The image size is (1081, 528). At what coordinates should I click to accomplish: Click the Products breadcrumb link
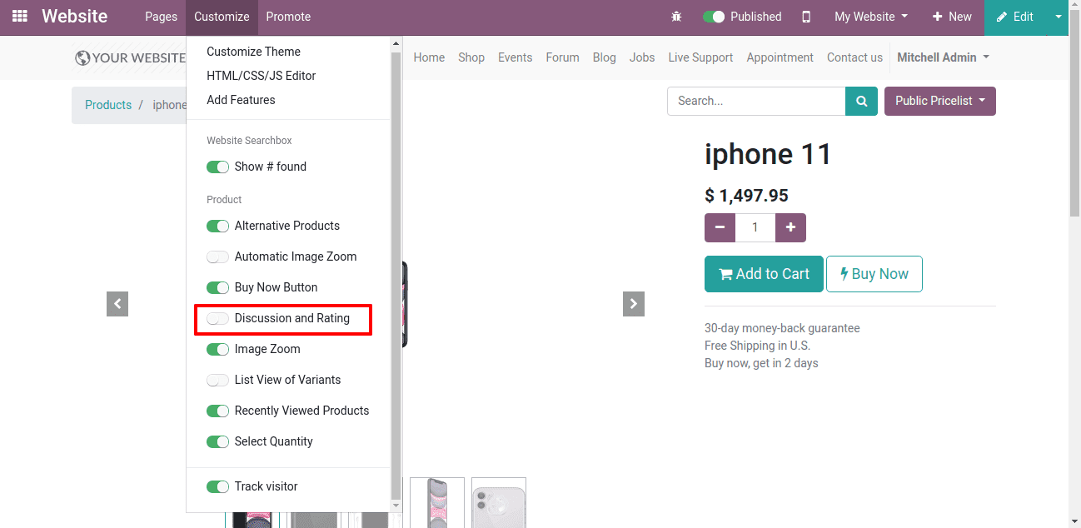tap(108, 105)
